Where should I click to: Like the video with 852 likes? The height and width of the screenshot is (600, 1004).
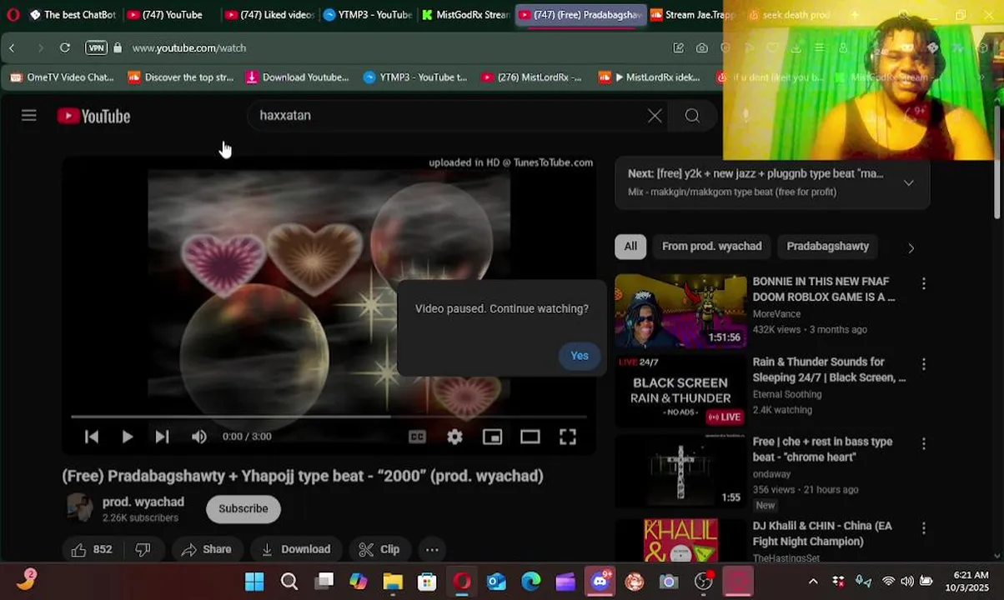point(92,549)
